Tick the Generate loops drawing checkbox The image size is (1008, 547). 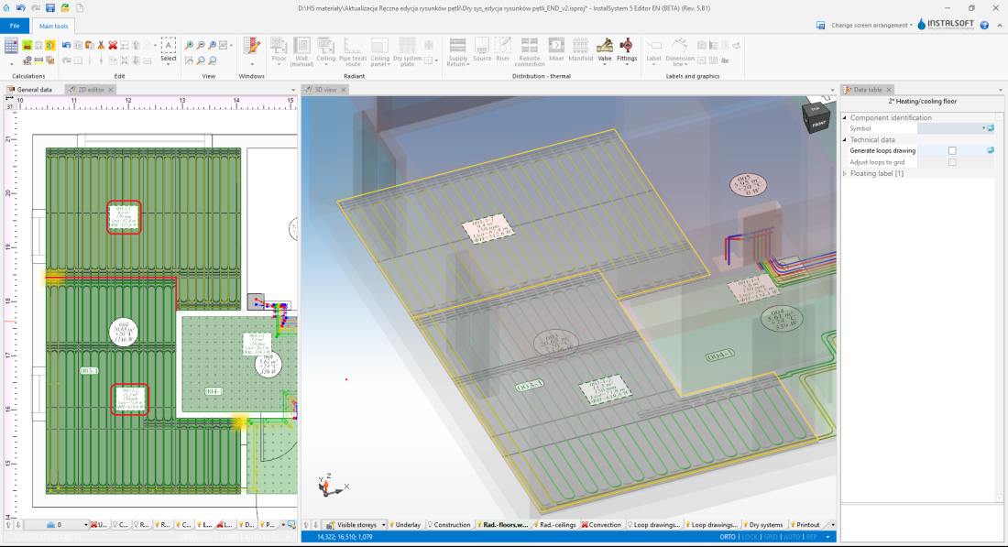(952, 150)
